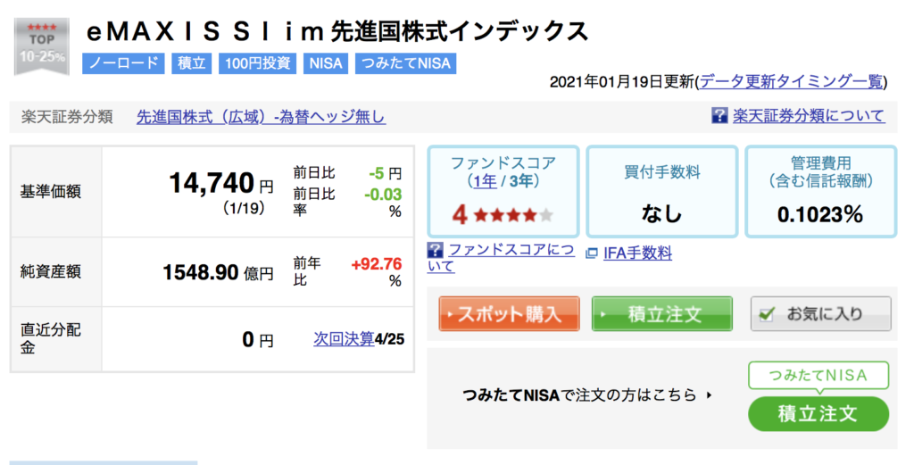Click the arrow after つみたてNISAで注文の方はこちら

[x=709, y=395]
